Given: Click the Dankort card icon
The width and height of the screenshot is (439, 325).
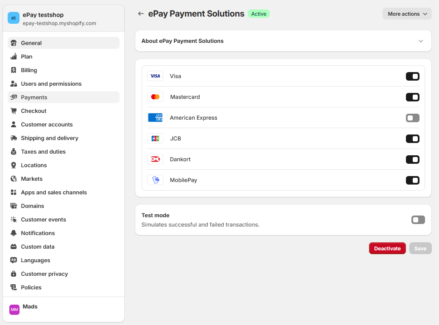Looking at the screenshot, I should point(155,159).
